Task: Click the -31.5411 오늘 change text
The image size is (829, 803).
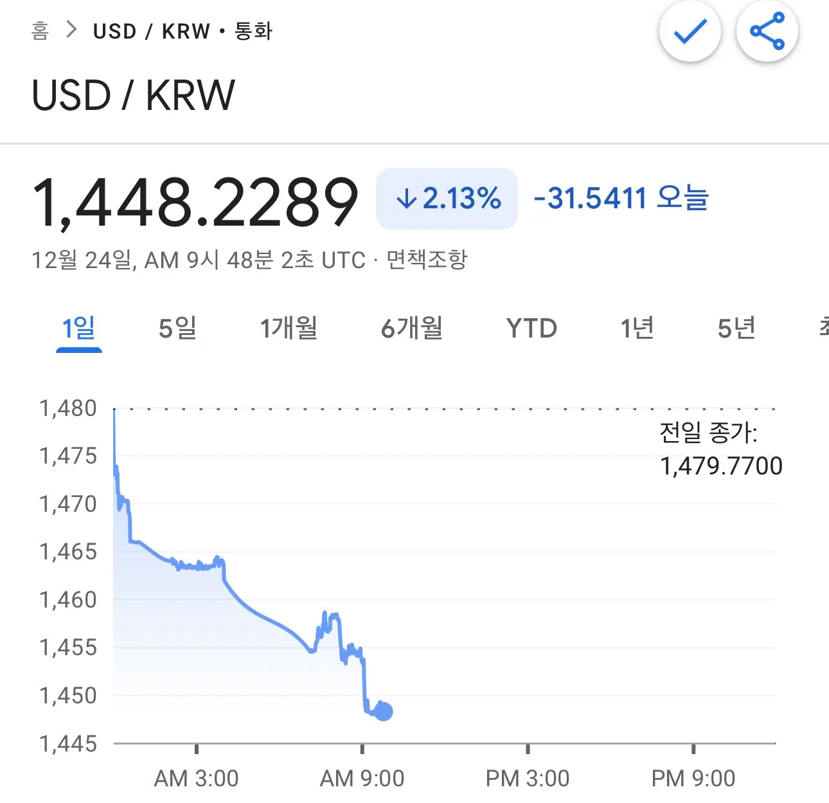Action: pyautogui.click(x=621, y=199)
